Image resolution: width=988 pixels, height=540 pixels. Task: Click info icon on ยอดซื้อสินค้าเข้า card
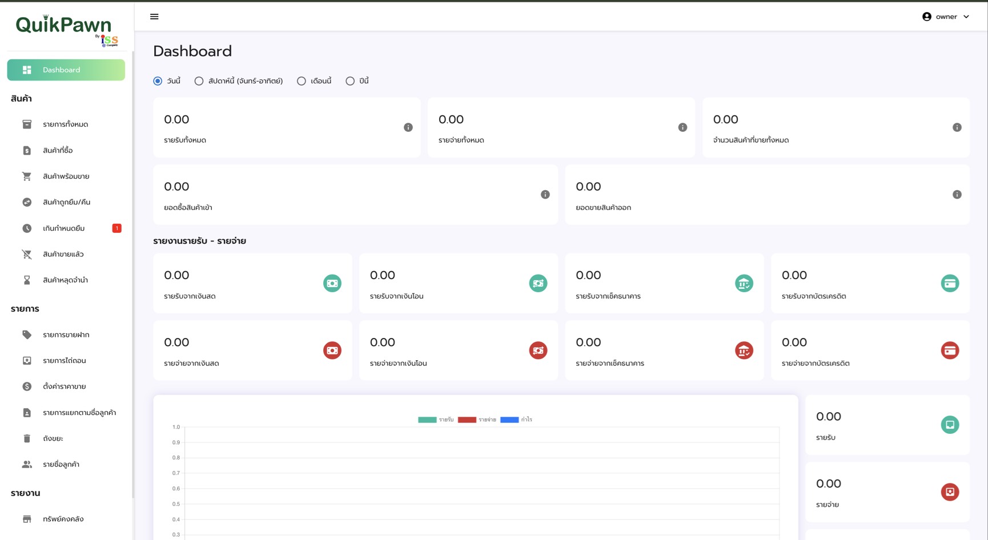tap(545, 195)
